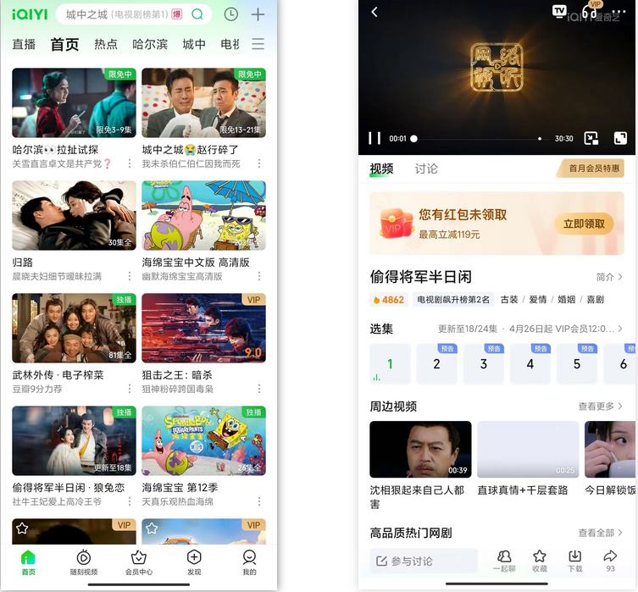Open options for 海绵宝宝中文版 高清版 card
The height and width of the screenshot is (592, 638).
coord(259,276)
